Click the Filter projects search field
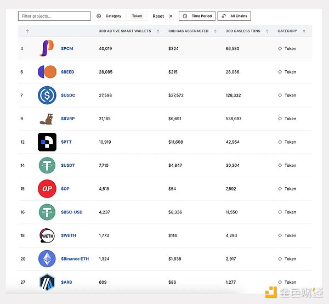This screenshot has height=304, width=329. 54,16
